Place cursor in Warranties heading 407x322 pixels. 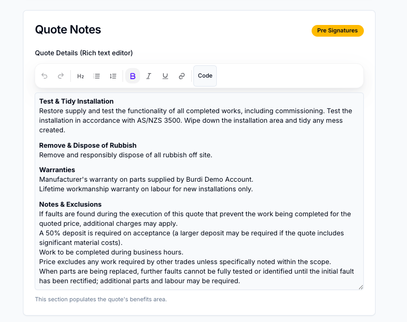pos(57,170)
